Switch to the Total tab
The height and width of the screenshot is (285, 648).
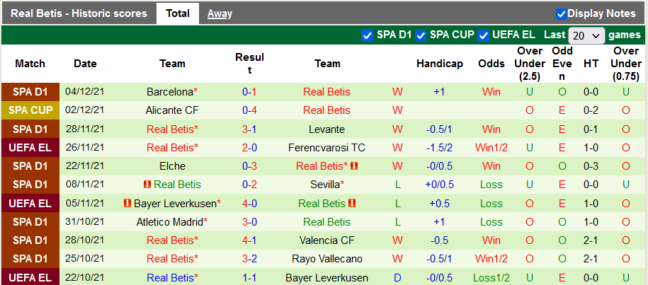[x=177, y=13]
